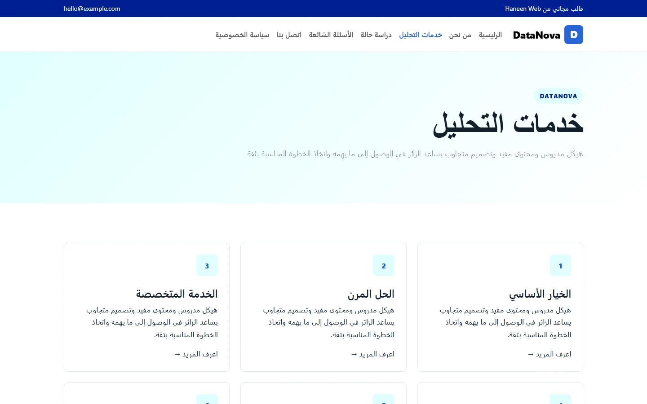
Task: Click the description paragraph in الخيار الأساسي card
Action: point(505,322)
